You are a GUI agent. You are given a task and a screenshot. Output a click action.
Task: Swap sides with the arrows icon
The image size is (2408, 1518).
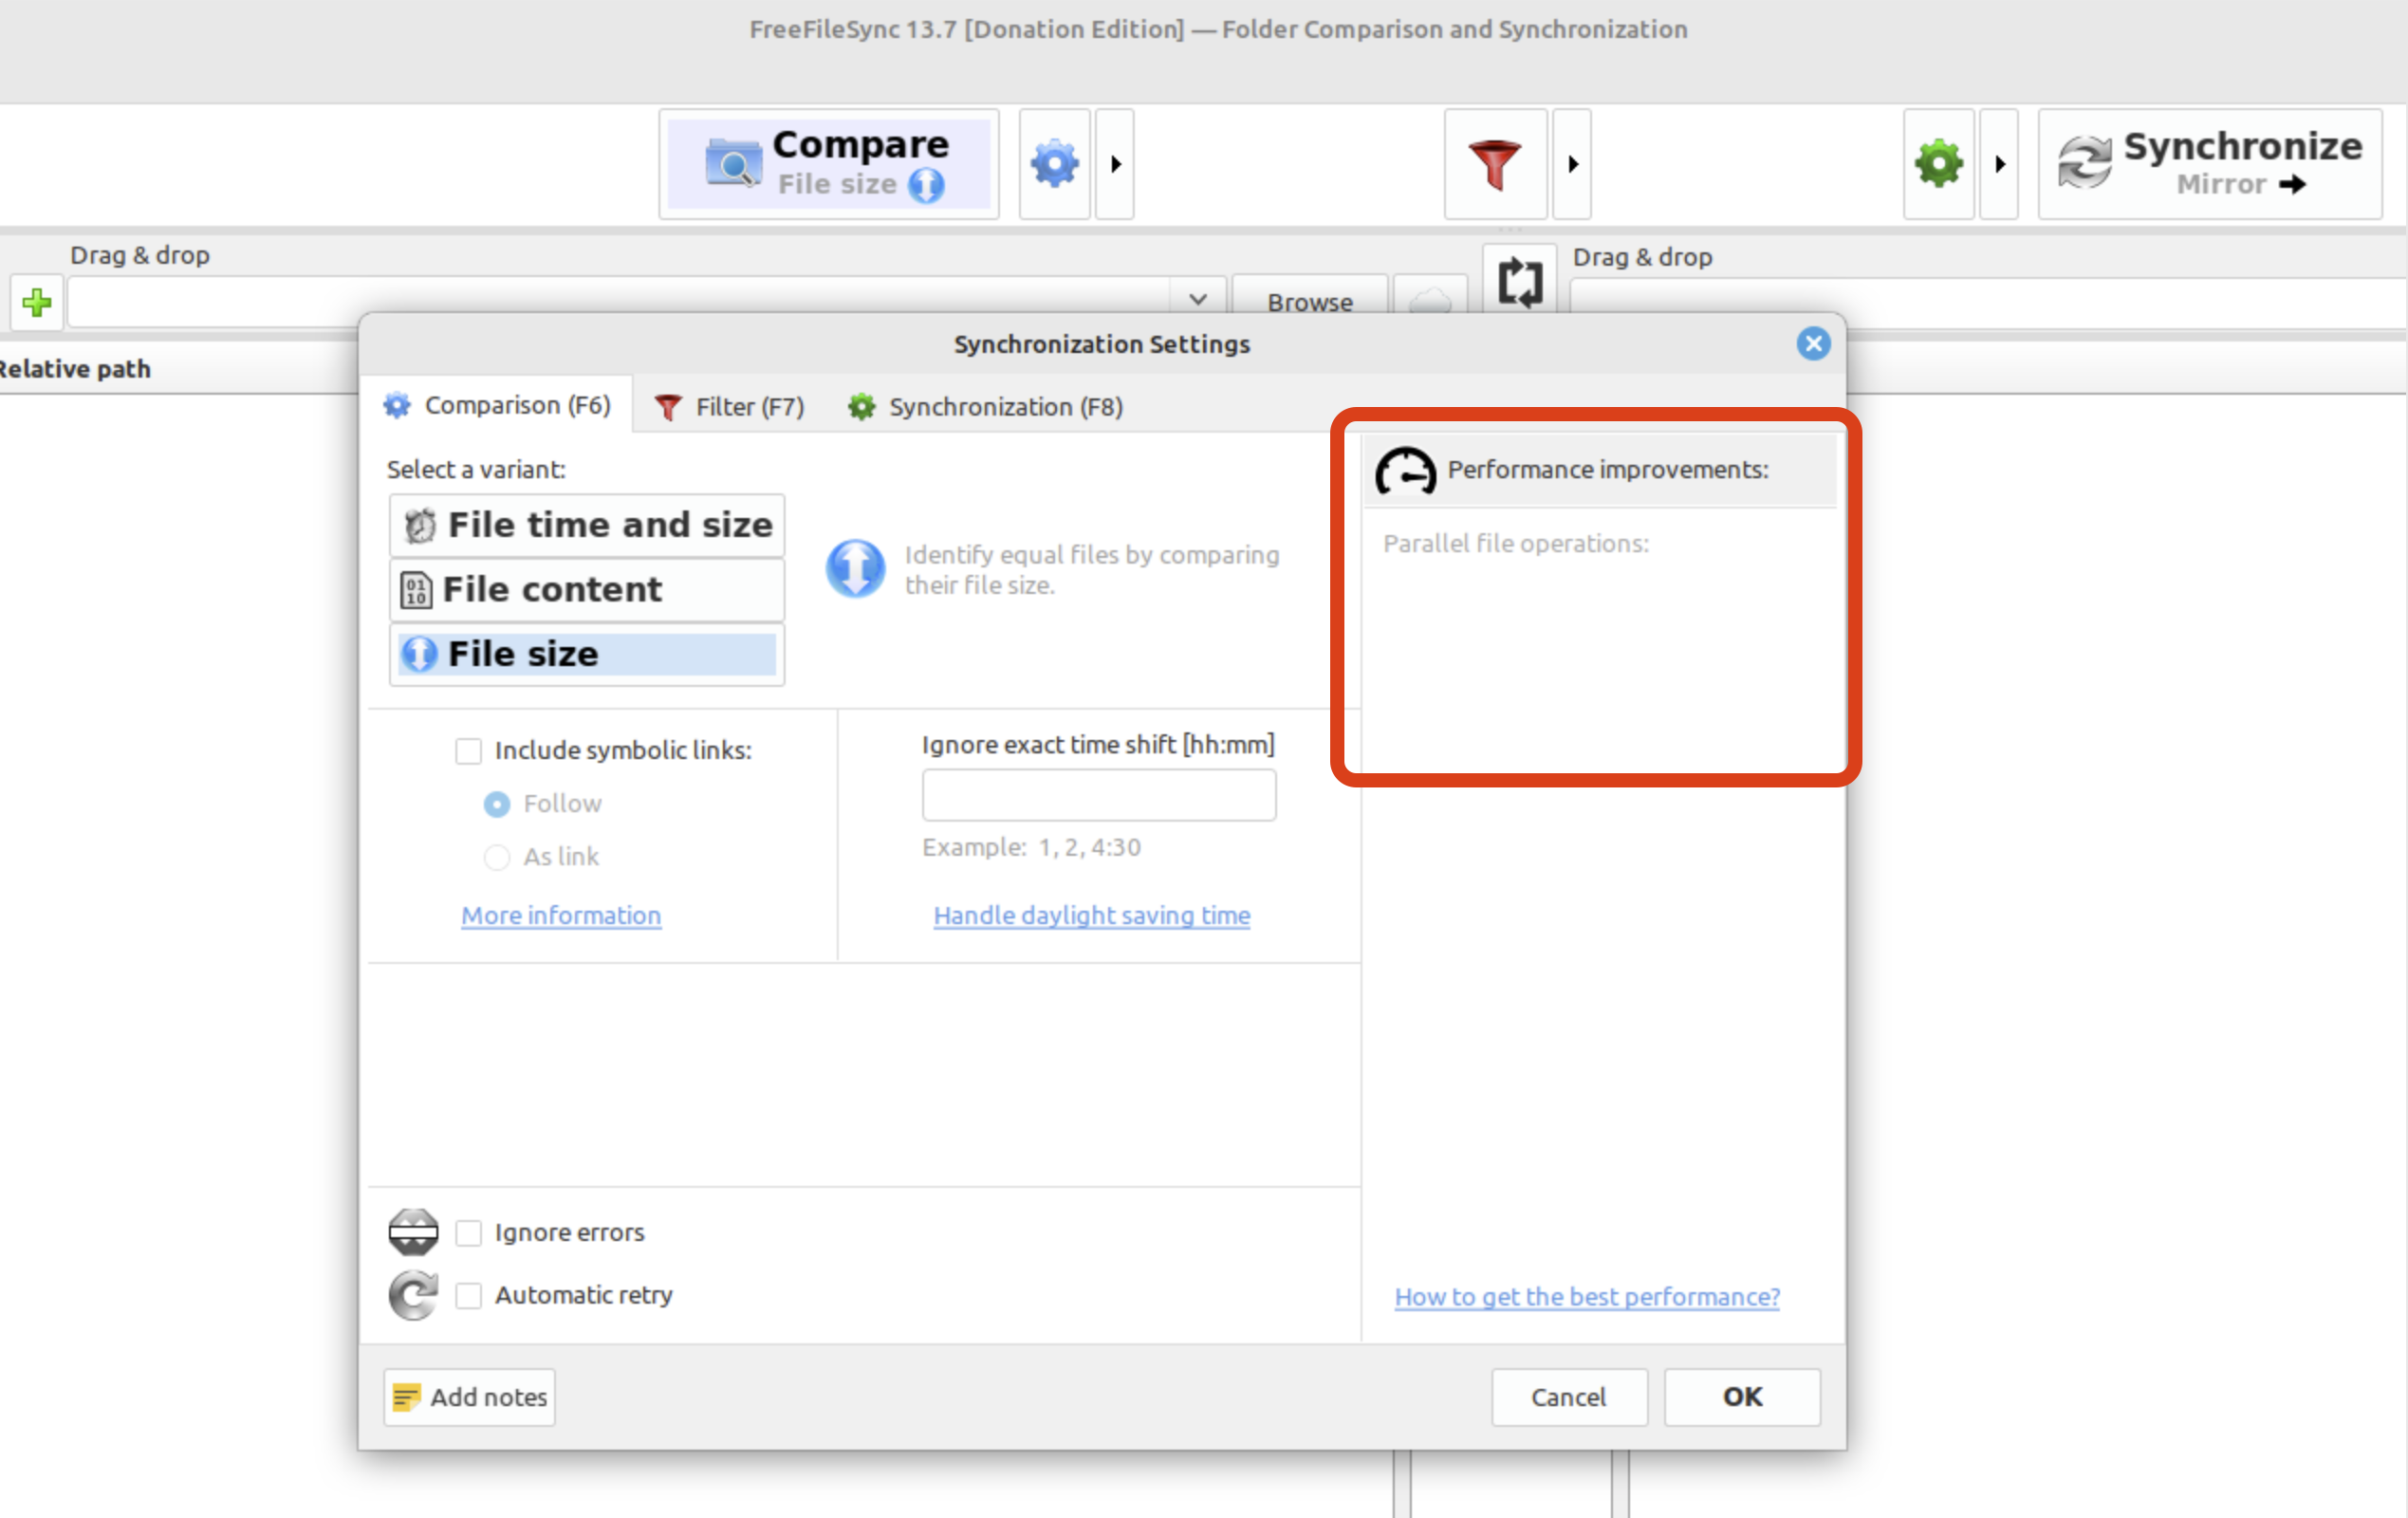(x=1519, y=281)
